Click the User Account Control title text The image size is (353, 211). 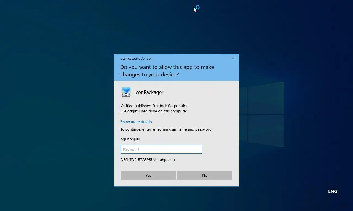[136, 59]
